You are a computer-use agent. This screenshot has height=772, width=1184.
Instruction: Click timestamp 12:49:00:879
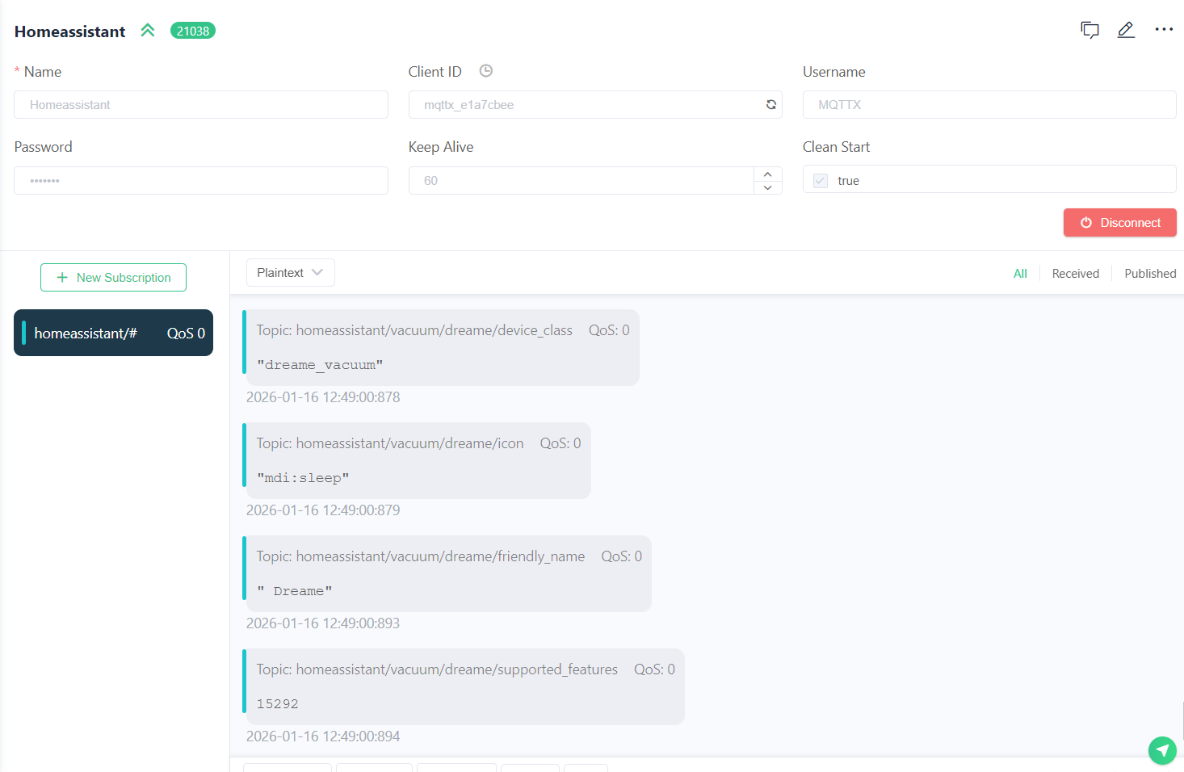click(323, 510)
